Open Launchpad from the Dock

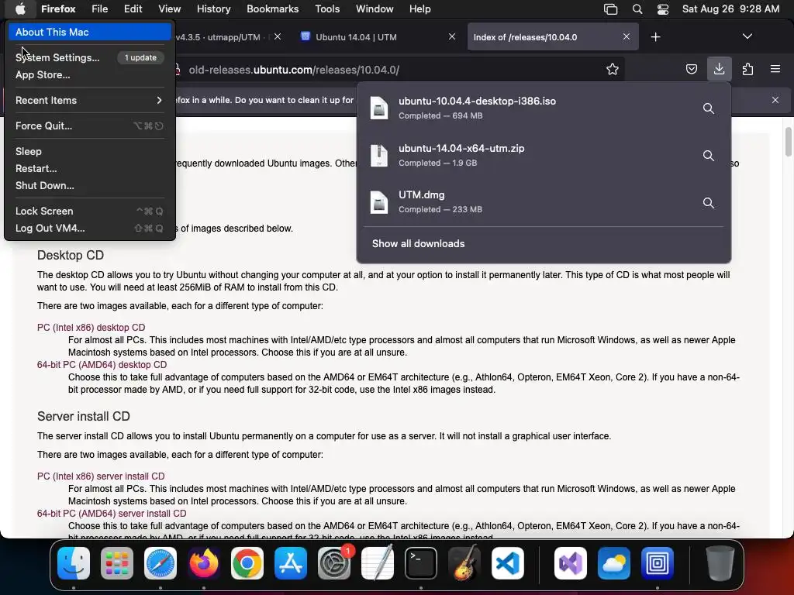click(x=117, y=563)
